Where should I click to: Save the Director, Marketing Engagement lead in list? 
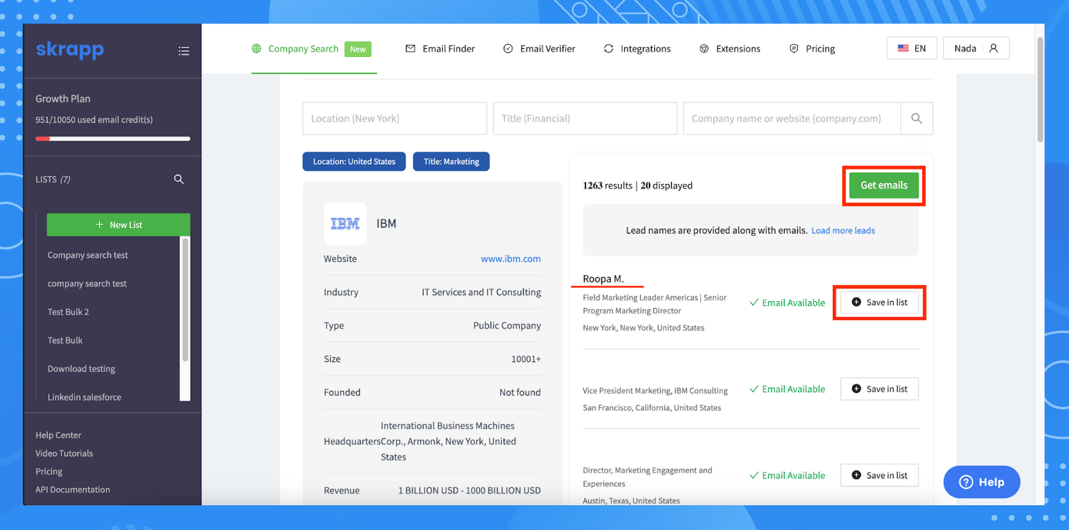(879, 475)
